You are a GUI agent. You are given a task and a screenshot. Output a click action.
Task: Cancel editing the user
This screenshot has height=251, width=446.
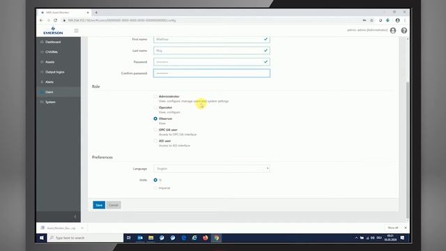tap(114, 205)
